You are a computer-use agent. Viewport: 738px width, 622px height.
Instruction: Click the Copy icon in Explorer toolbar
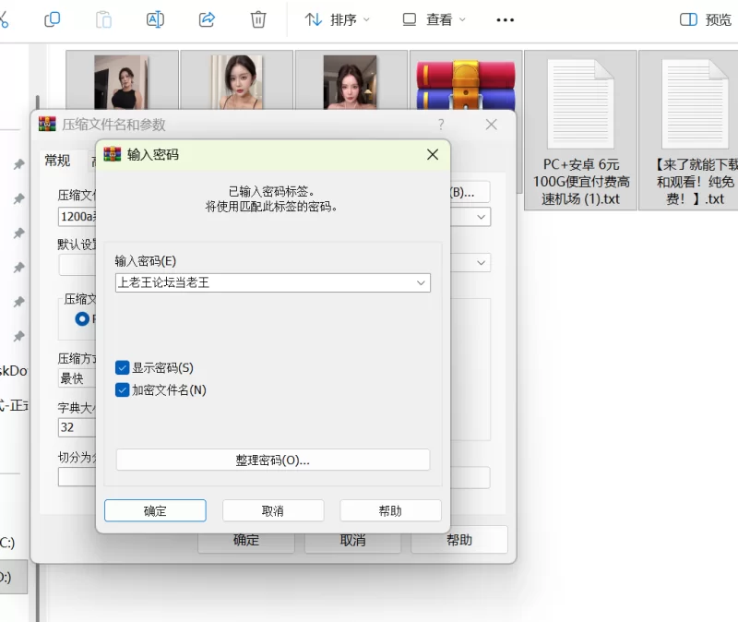(x=53, y=19)
